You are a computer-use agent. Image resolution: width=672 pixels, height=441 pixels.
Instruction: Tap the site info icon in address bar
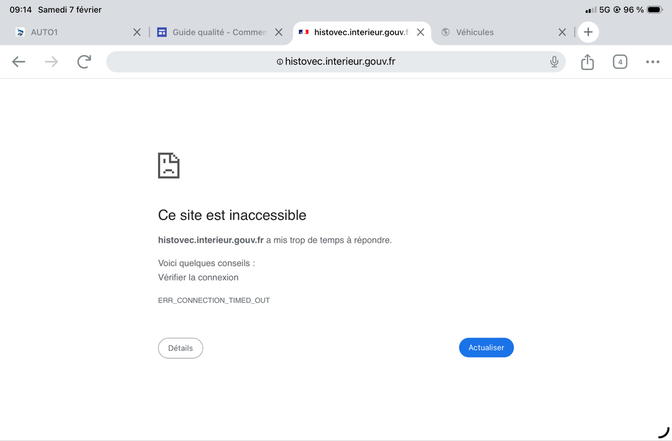pos(279,62)
